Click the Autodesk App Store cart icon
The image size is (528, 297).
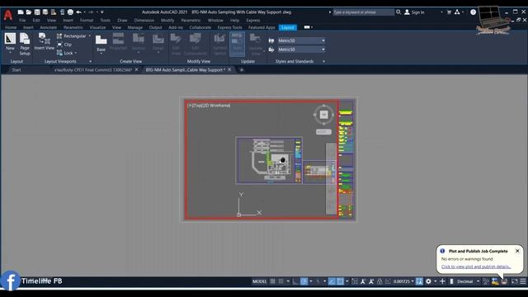449,12
